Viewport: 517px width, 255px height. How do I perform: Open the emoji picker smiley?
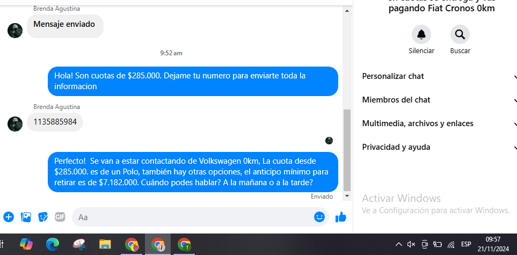click(x=319, y=217)
